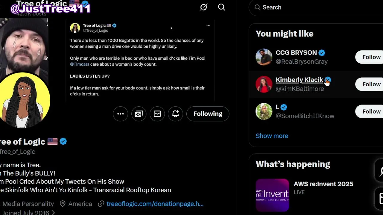
Task: Open CCG BRYSON profile name link
Action: coord(296,53)
